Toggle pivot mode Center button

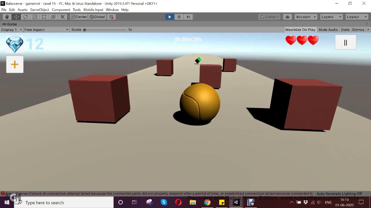(x=79, y=17)
